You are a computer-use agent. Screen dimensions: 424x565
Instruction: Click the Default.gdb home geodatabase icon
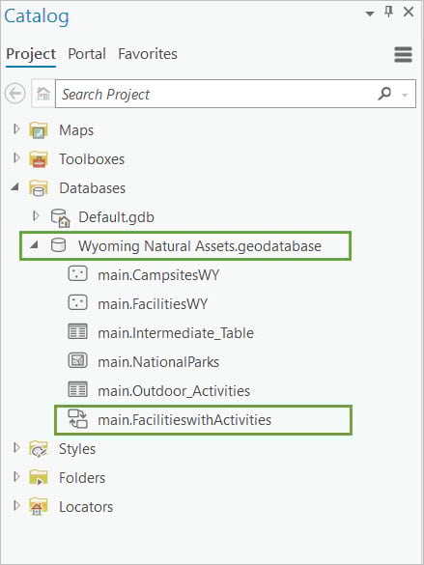coord(60,217)
